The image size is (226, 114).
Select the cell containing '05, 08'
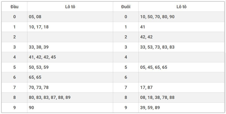coord(35,17)
